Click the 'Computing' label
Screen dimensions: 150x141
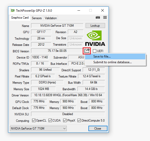[22, 121]
